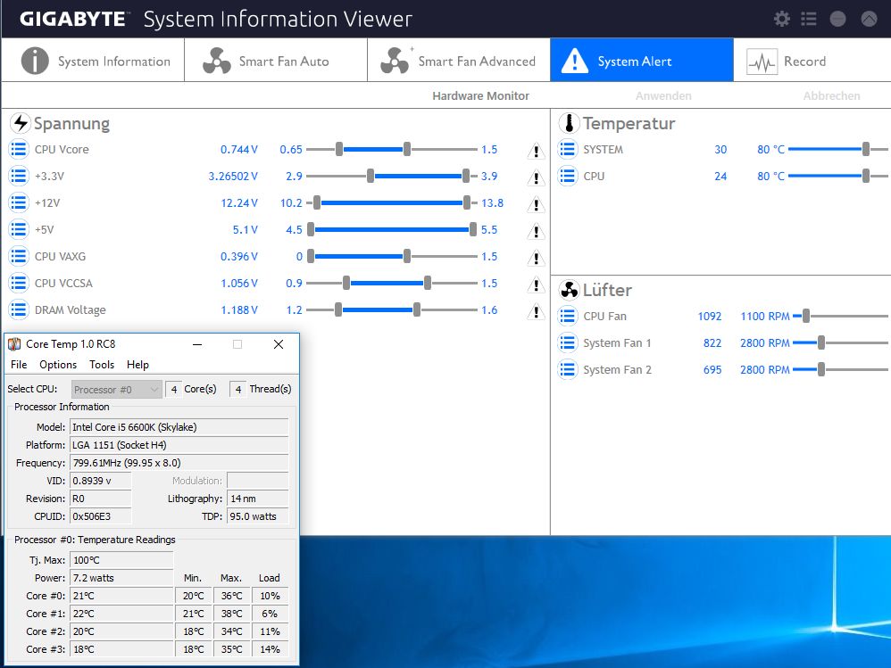This screenshot has width=891, height=668.
Task: Close the Core Temp window
Action: [279, 344]
